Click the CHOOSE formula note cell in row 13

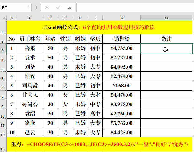point(99,144)
